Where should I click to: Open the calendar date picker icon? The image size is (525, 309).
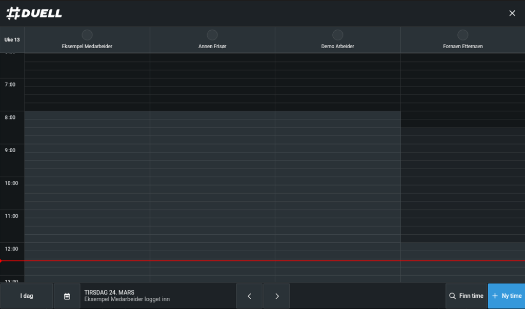tap(67, 296)
